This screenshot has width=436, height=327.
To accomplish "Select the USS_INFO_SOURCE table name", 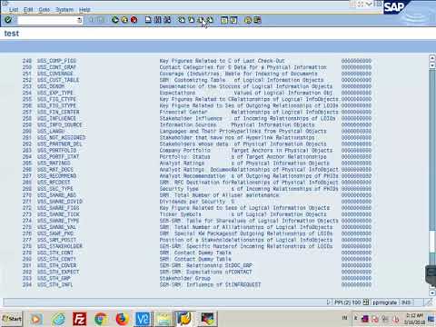I will [60, 124].
